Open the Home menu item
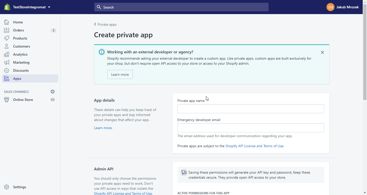Viewport: 367px width, 195px height. (30, 22)
